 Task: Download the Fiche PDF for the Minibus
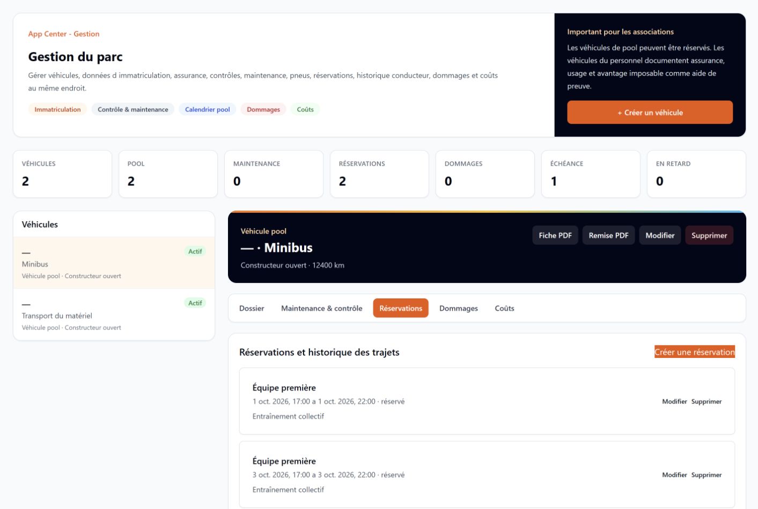555,235
